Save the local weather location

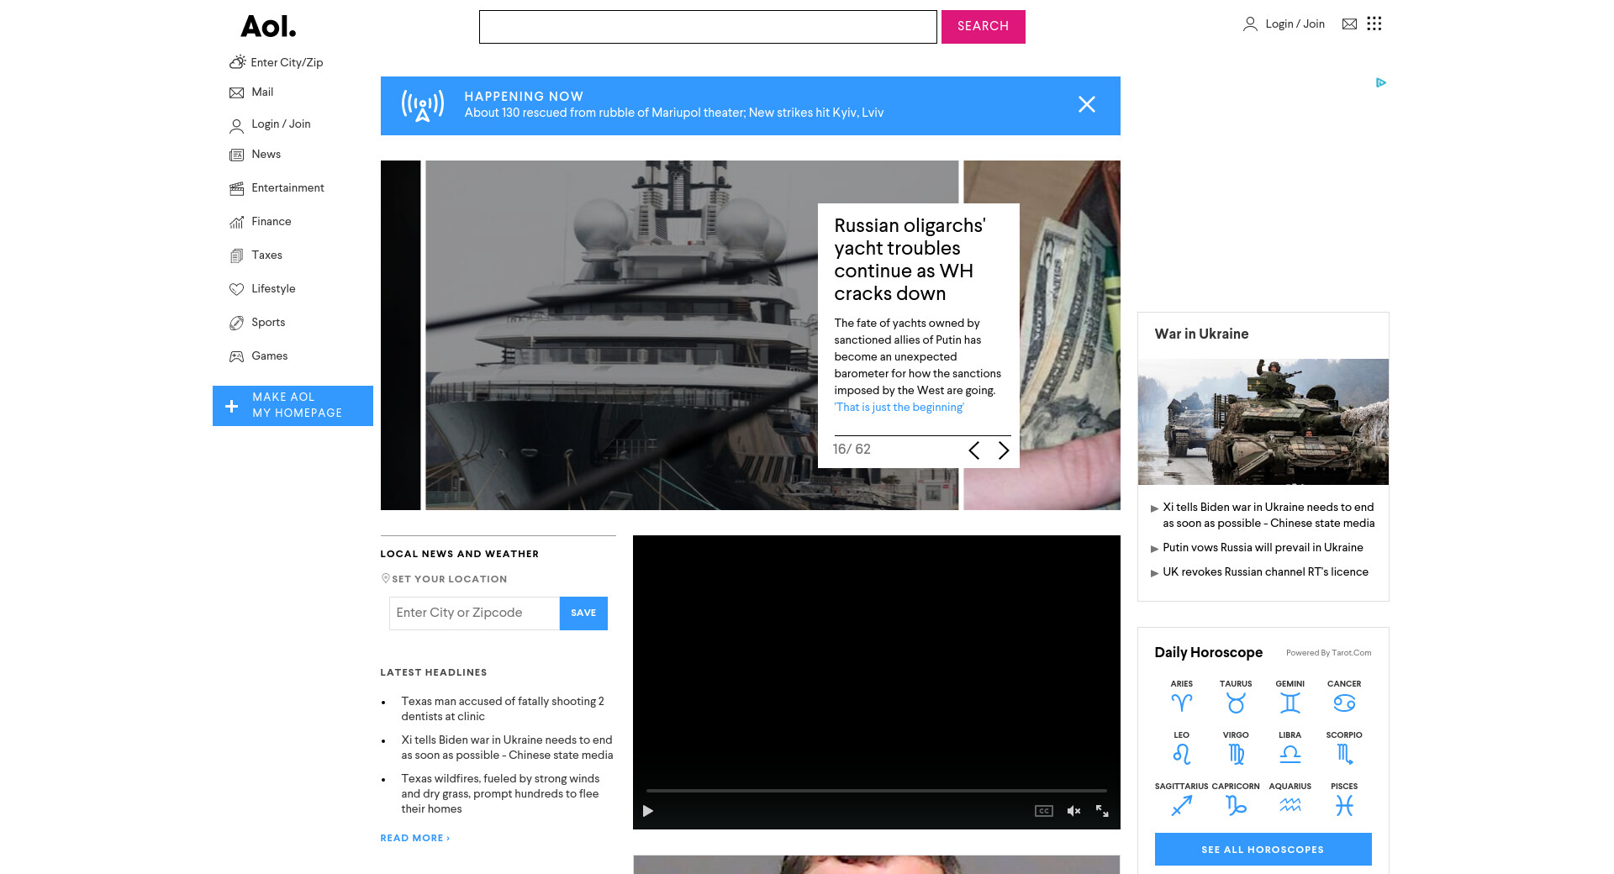point(583,613)
